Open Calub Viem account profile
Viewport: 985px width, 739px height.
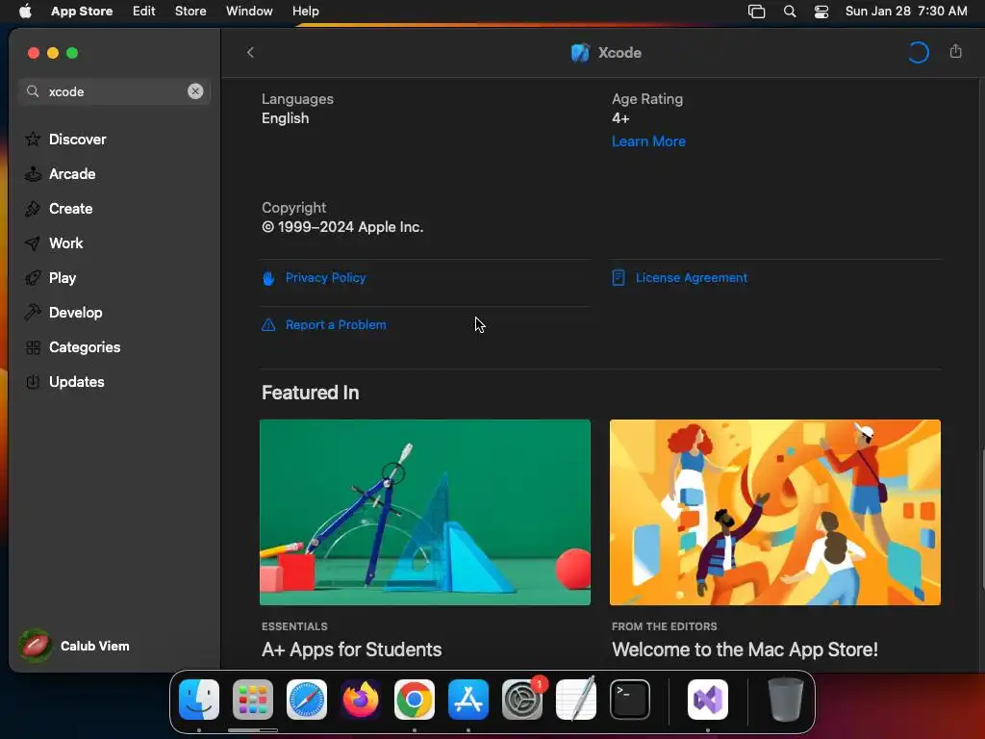(x=74, y=646)
